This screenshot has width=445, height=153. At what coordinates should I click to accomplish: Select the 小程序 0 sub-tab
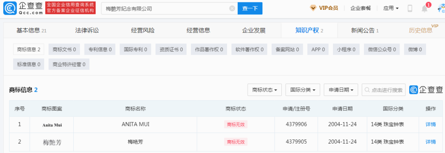click(346, 49)
